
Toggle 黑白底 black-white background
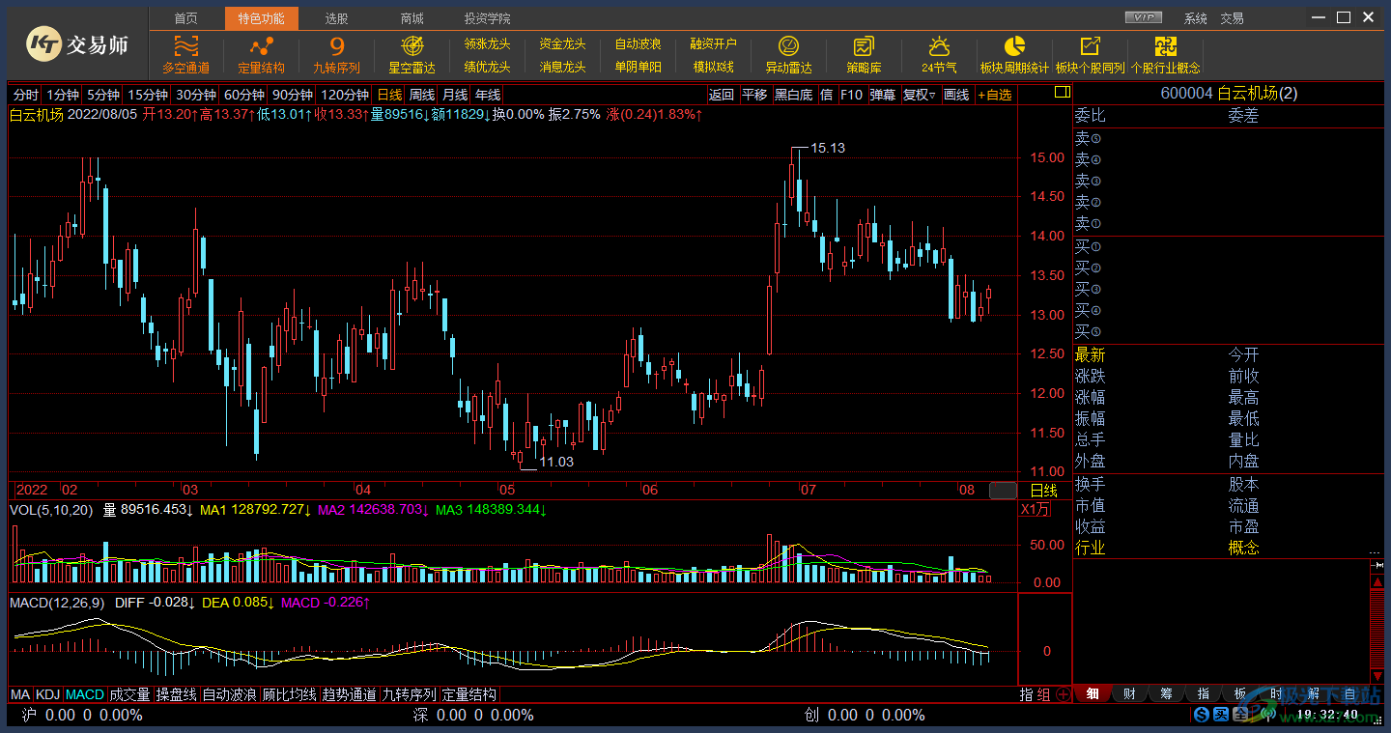point(793,95)
